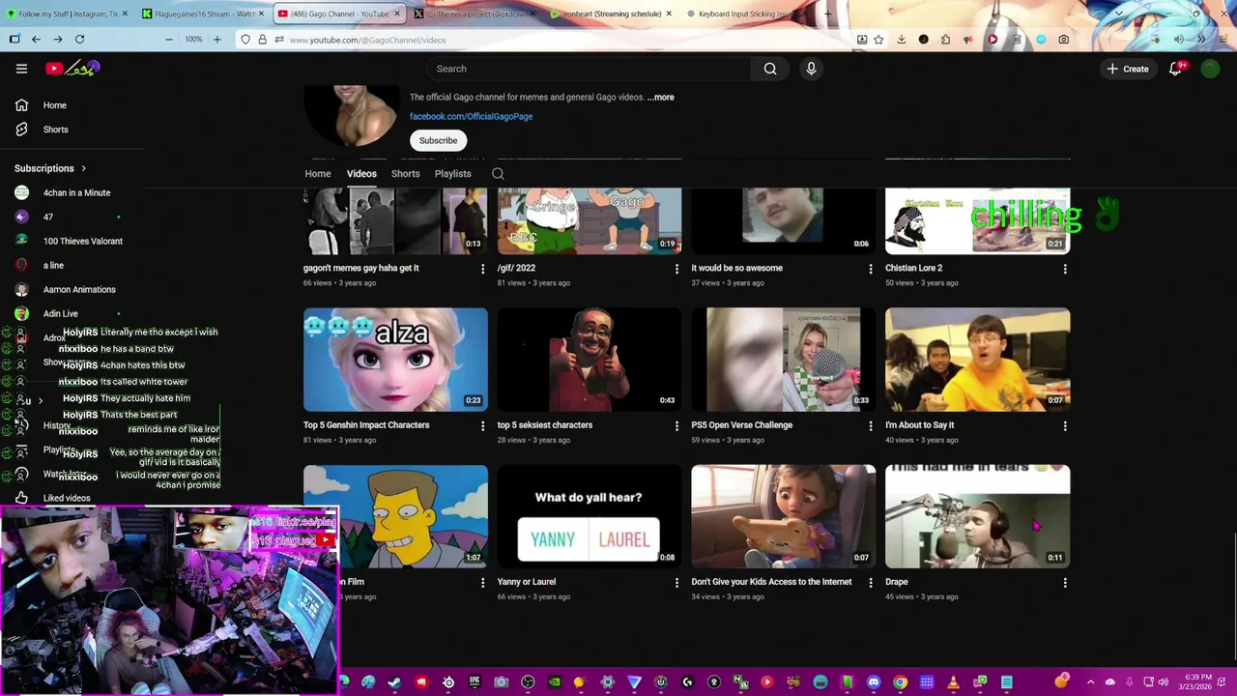Image resolution: width=1237 pixels, height=696 pixels.
Task: Zoom out with minus icon in toolbar
Action: pyautogui.click(x=169, y=40)
